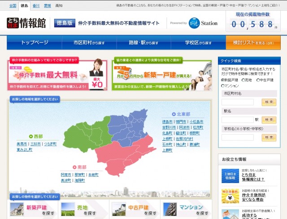Screen dimensions: 287x219
Task: Open the 路線・駅から探す navigation tab
Action: click(143, 43)
